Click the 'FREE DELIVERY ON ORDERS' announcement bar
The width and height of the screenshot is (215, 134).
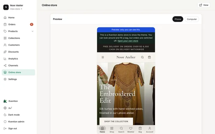(x=126, y=48)
